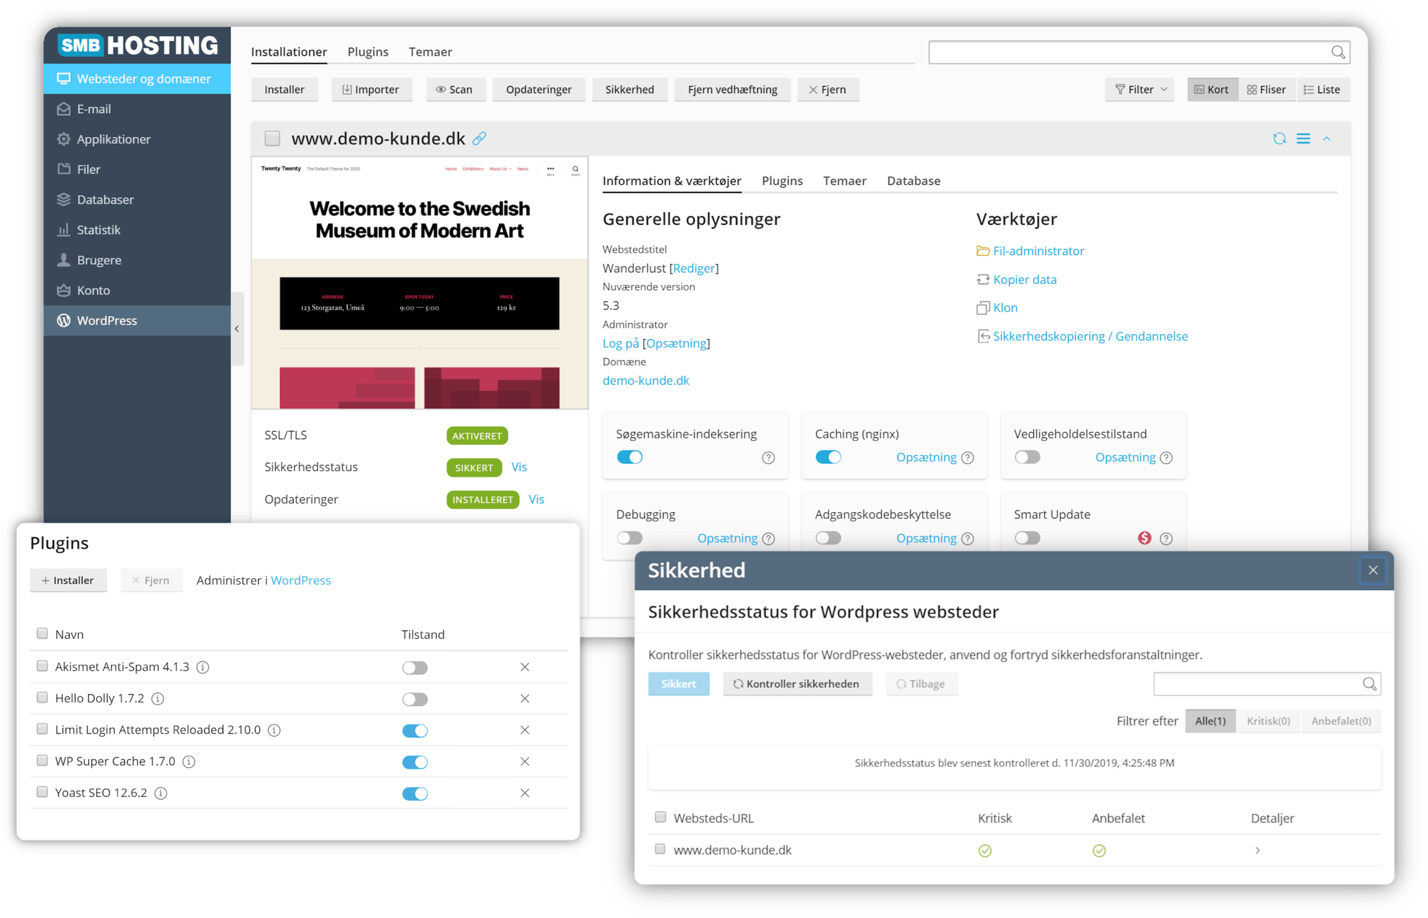
Task: Click Kontroller sikkerheden button
Action: pyautogui.click(x=797, y=684)
